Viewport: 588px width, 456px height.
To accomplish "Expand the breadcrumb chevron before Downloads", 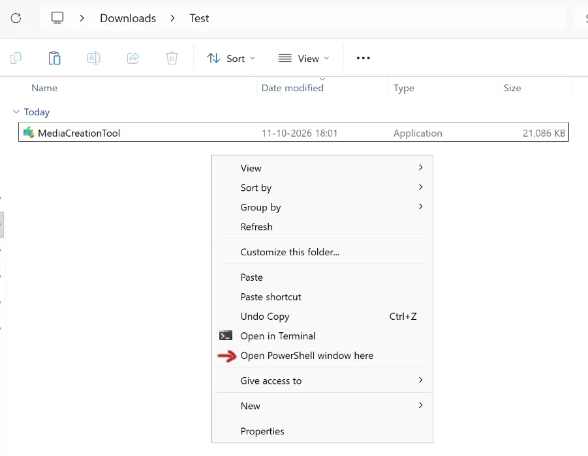I will [82, 18].
